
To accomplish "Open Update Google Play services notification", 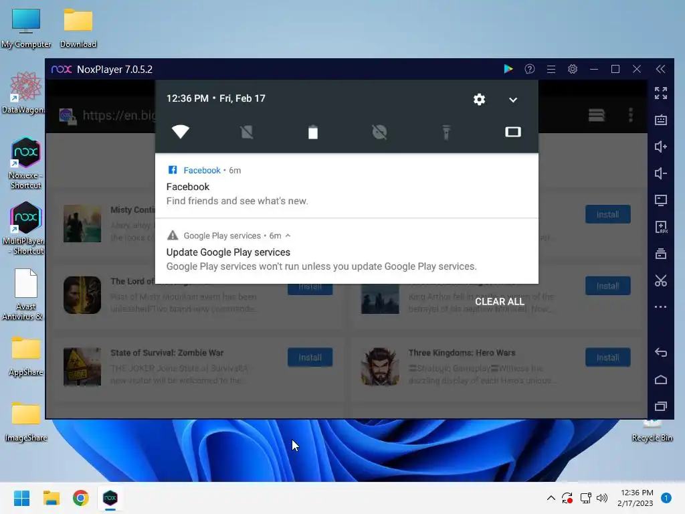I will click(x=347, y=252).
